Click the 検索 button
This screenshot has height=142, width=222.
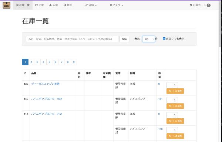point(124,39)
